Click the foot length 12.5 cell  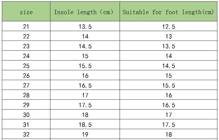click(x=168, y=26)
